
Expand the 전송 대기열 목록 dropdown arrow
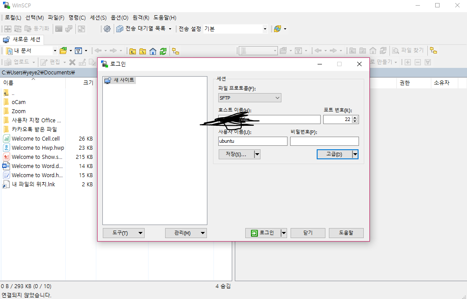point(170,29)
